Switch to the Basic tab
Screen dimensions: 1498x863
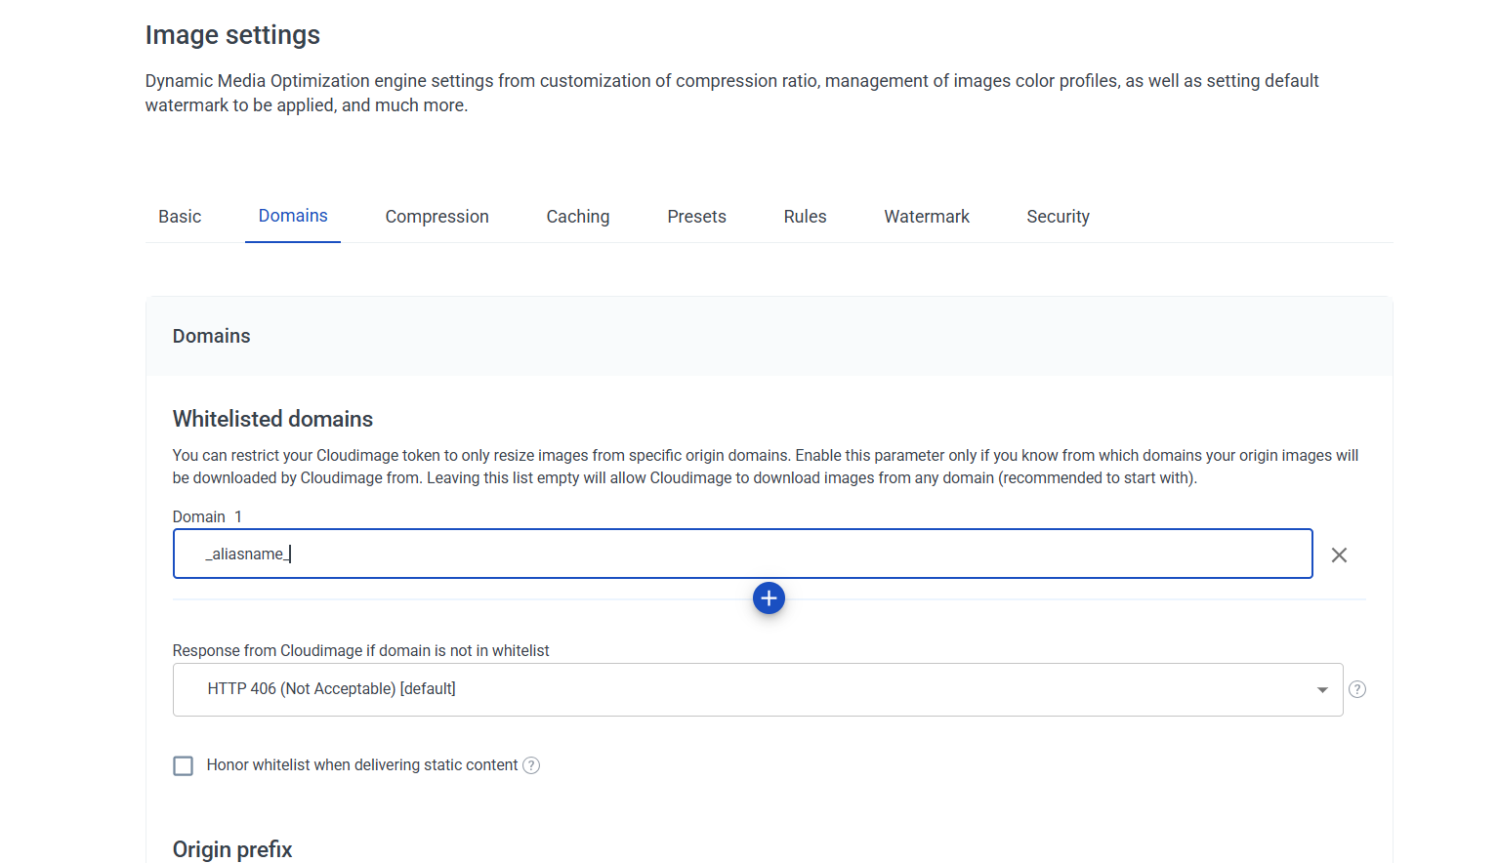[180, 217]
